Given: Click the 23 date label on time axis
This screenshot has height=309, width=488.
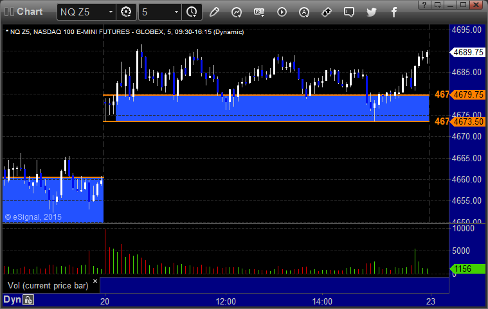Looking at the screenshot, I should pos(431,301).
